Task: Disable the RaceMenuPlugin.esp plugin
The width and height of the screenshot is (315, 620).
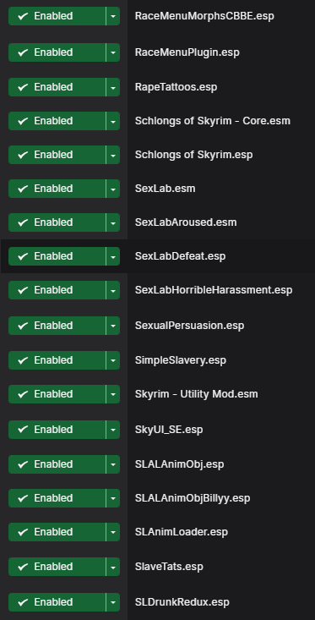Action: tap(57, 52)
